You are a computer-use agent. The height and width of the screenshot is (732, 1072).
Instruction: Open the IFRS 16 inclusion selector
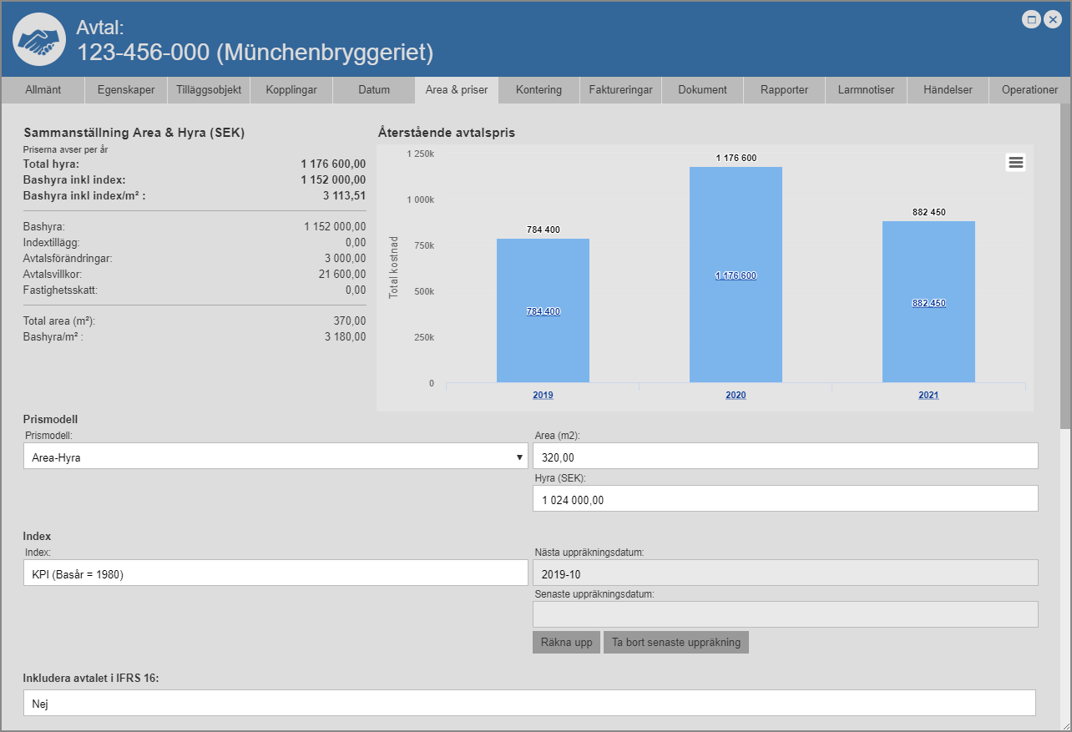[x=529, y=703]
